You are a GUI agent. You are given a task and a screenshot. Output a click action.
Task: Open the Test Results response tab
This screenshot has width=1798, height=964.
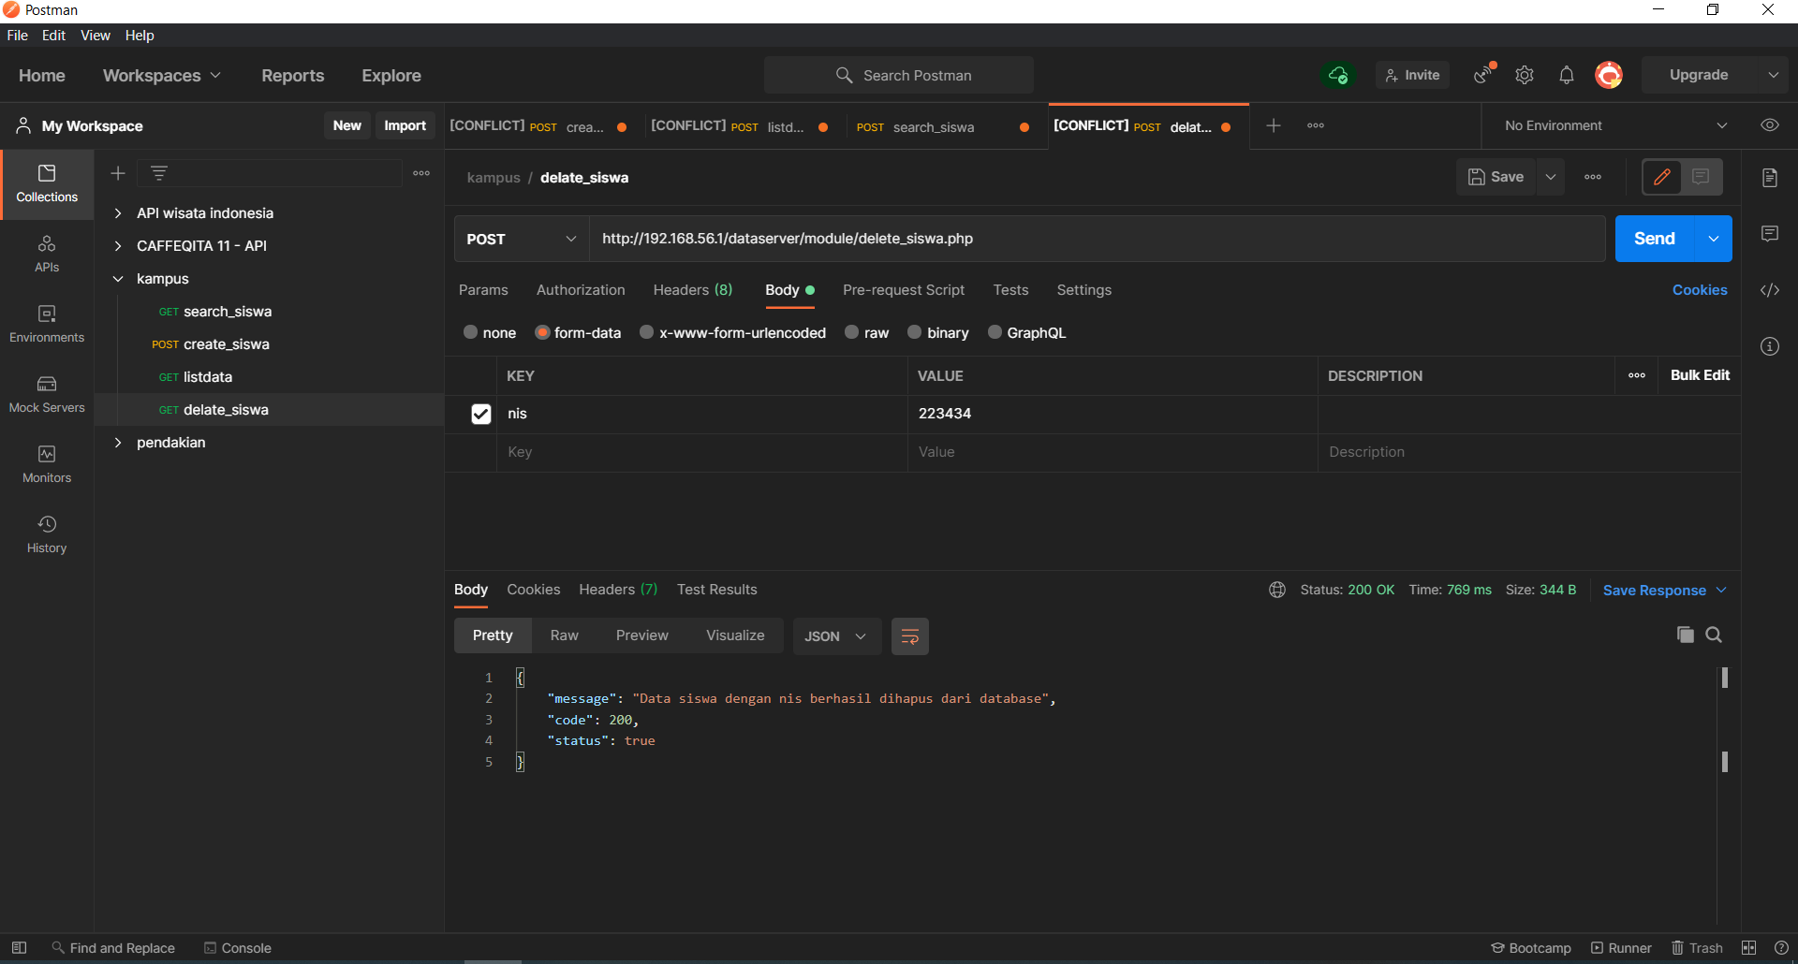click(x=717, y=590)
